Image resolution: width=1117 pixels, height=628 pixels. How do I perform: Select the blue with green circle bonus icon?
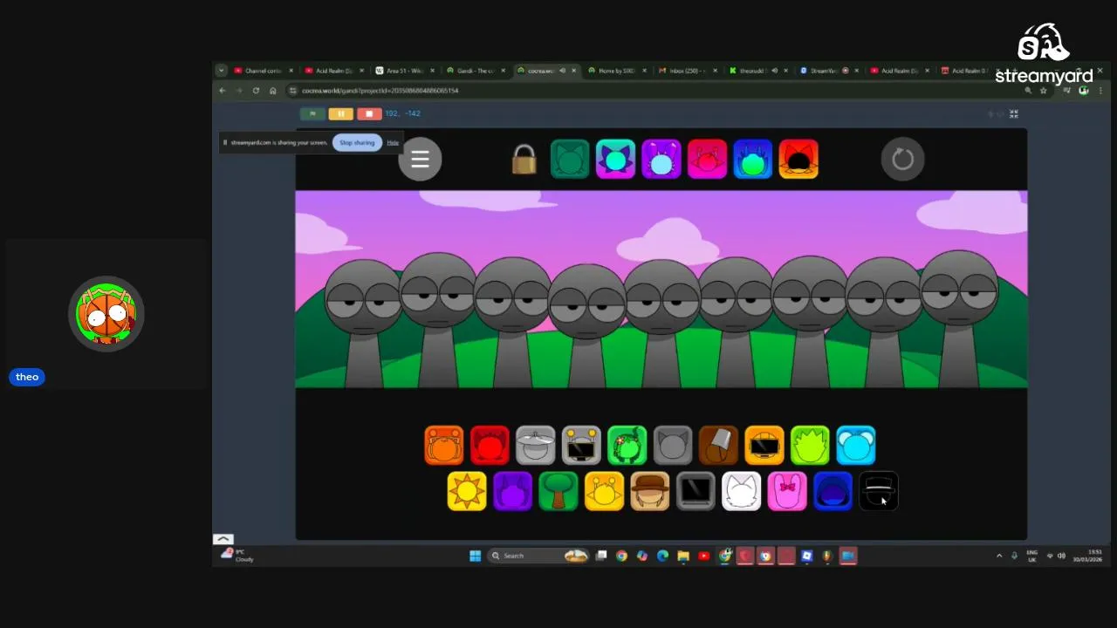tap(753, 160)
